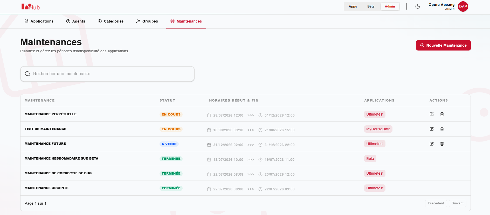Delete Test de Maintenance entry
The width and height of the screenshot is (490, 215).
tap(442, 129)
